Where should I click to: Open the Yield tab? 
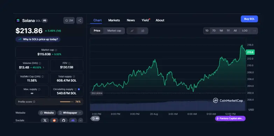click(145, 20)
